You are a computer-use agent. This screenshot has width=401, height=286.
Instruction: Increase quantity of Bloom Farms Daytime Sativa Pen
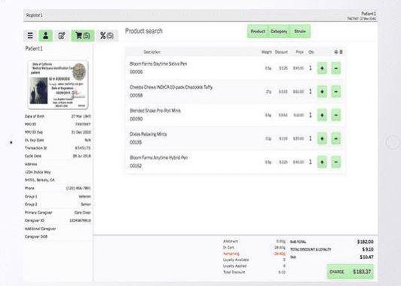322,68
